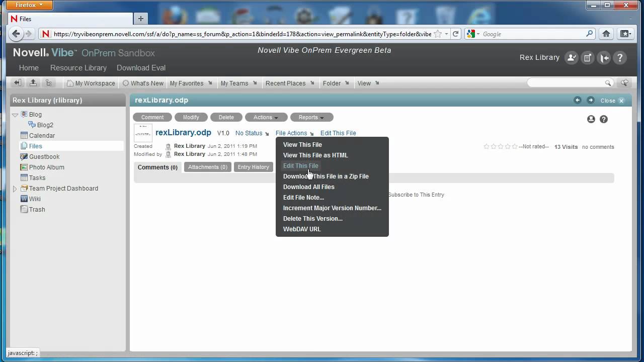Click the Firefox back arrow button
This screenshot has height=362, width=644.
tap(16, 34)
